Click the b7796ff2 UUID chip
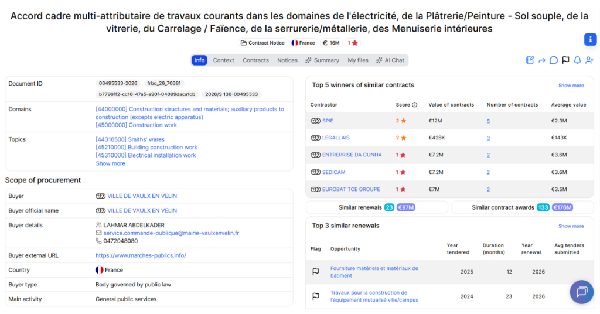Screen dimensions: 600x314 click(x=147, y=94)
